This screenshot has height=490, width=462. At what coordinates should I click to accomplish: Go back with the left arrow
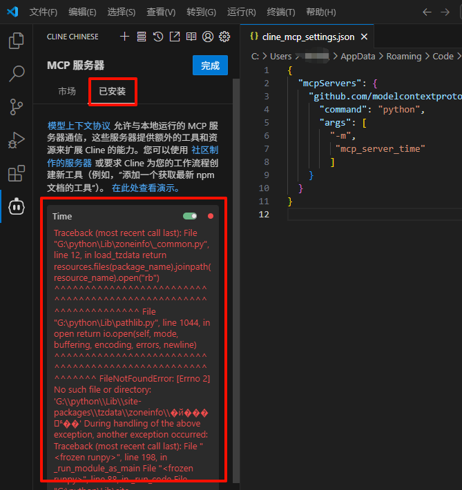(x=427, y=12)
